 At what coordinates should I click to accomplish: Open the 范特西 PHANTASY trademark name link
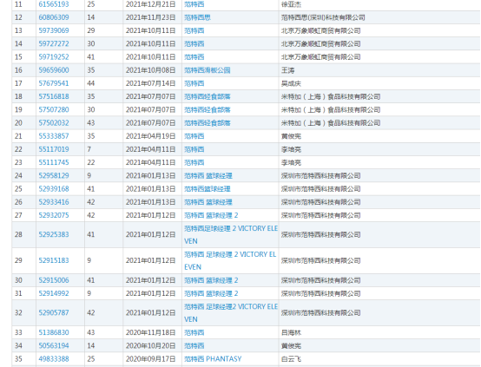tap(213, 359)
